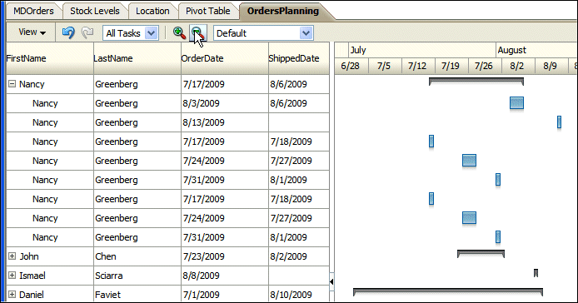Image resolution: width=578 pixels, height=303 pixels.
Task: Expand the John Chen row
Action: (x=12, y=256)
